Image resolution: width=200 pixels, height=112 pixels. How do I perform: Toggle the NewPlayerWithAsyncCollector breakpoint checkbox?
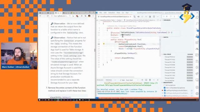pos(165,96)
